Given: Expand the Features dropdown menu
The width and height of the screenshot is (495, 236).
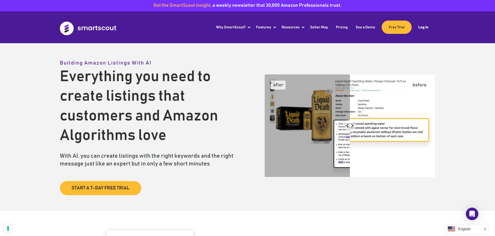Looking at the screenshot, I should click(266, 27).
